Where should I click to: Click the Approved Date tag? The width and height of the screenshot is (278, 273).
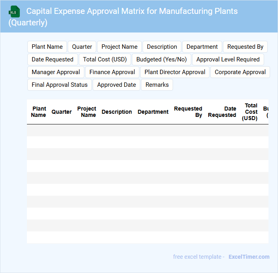pos(116,85)
